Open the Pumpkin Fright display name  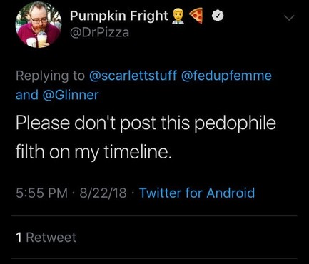(x=119, y=16)
